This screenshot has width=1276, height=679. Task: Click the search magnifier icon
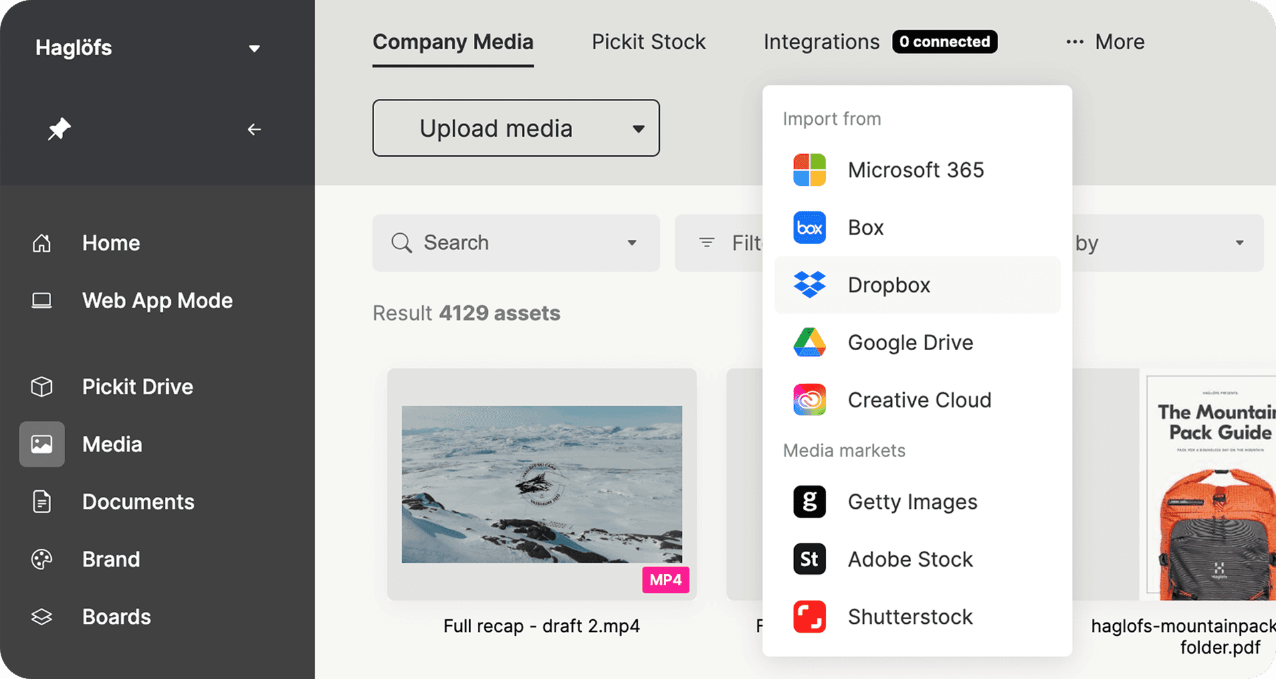click(401, 243)
